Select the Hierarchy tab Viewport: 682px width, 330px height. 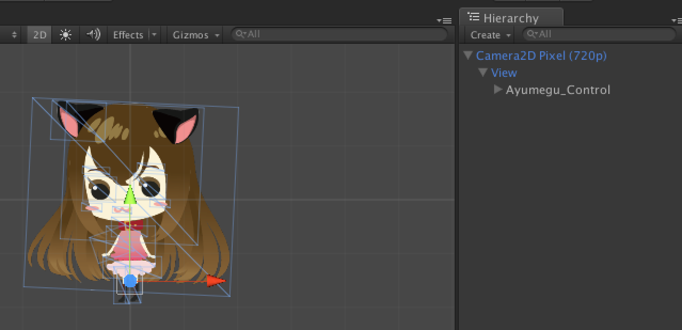point(511,18)
